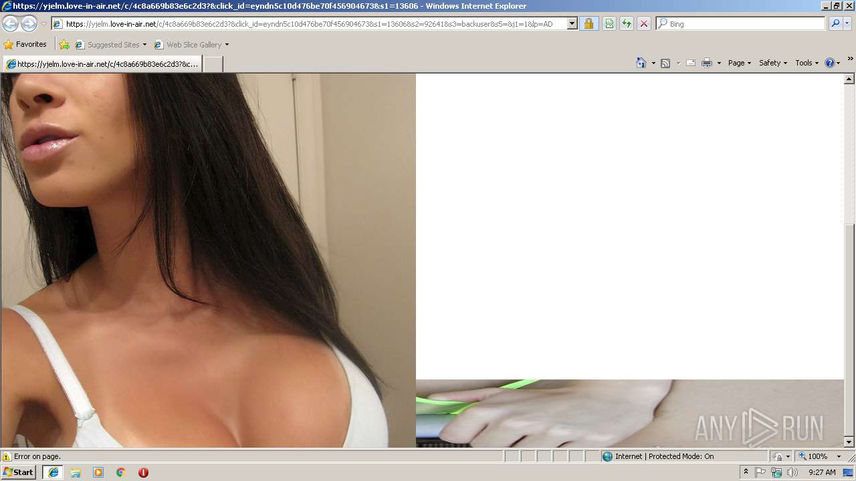Click the page scrollbar up arrow
The image size is (856, 481).
click(849, 79)
